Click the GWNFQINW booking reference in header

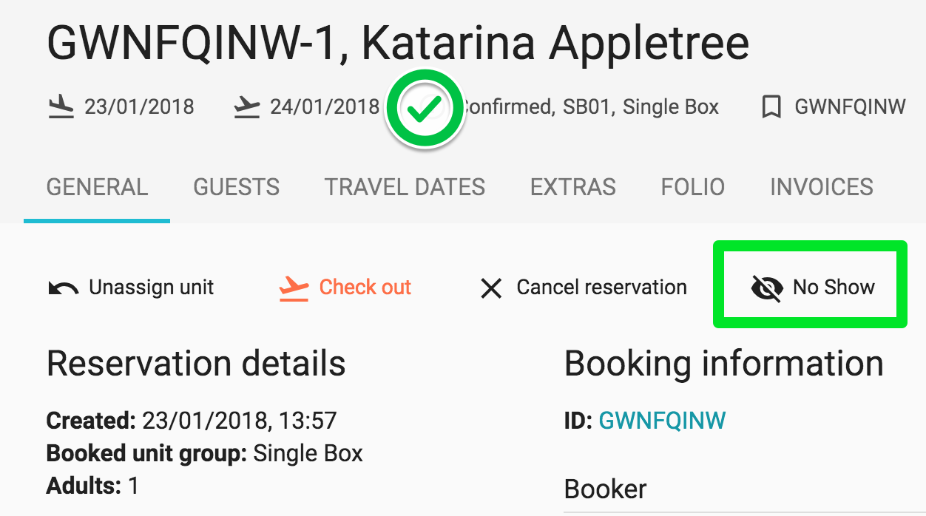pos(850,108)
